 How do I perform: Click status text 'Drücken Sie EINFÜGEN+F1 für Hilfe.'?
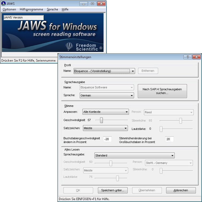coord(84,199)
